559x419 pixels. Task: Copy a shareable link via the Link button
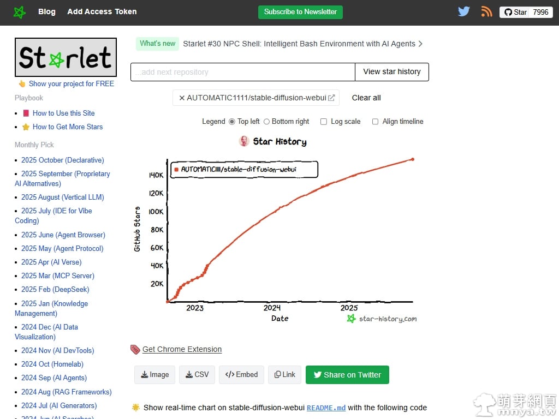[x=284, y=375]
